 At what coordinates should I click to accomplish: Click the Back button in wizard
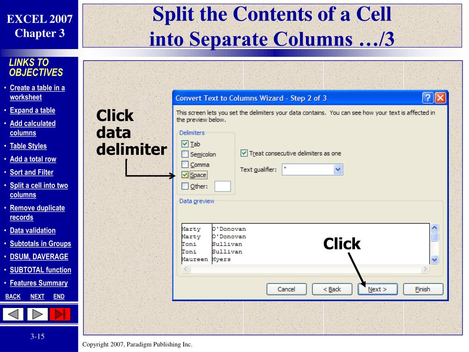[x=332, y=289]
